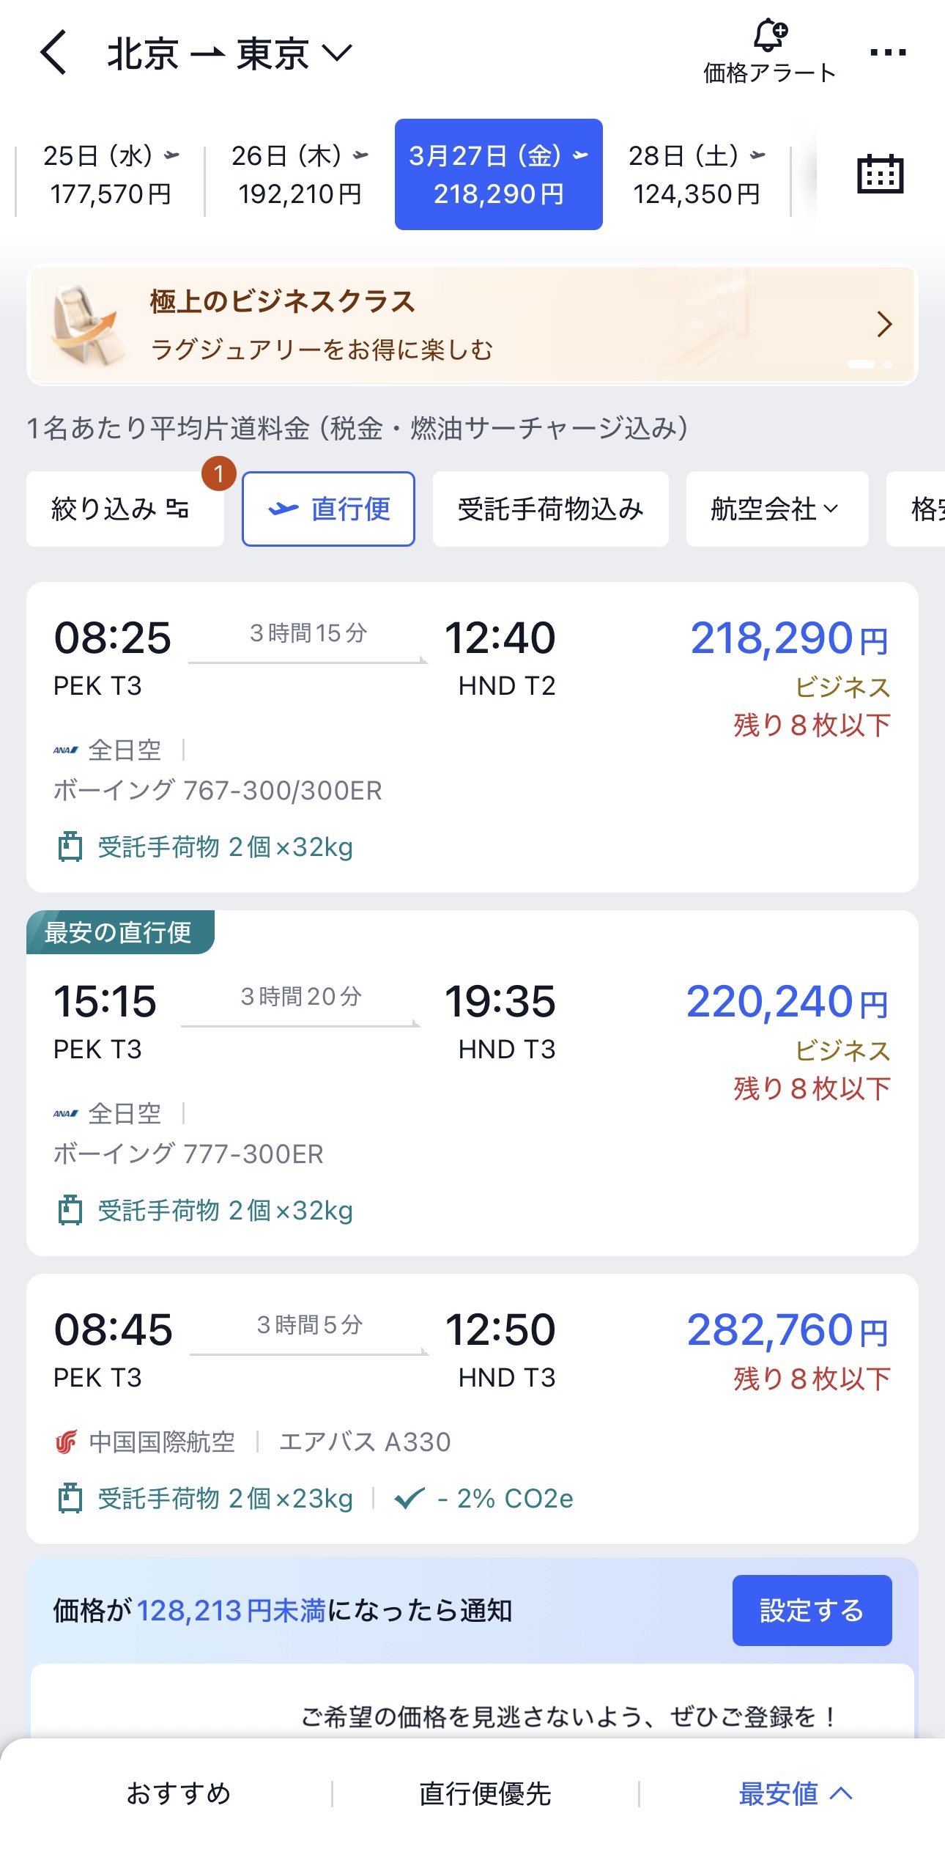Tap the back arrow icon

(x=53, y=53)
